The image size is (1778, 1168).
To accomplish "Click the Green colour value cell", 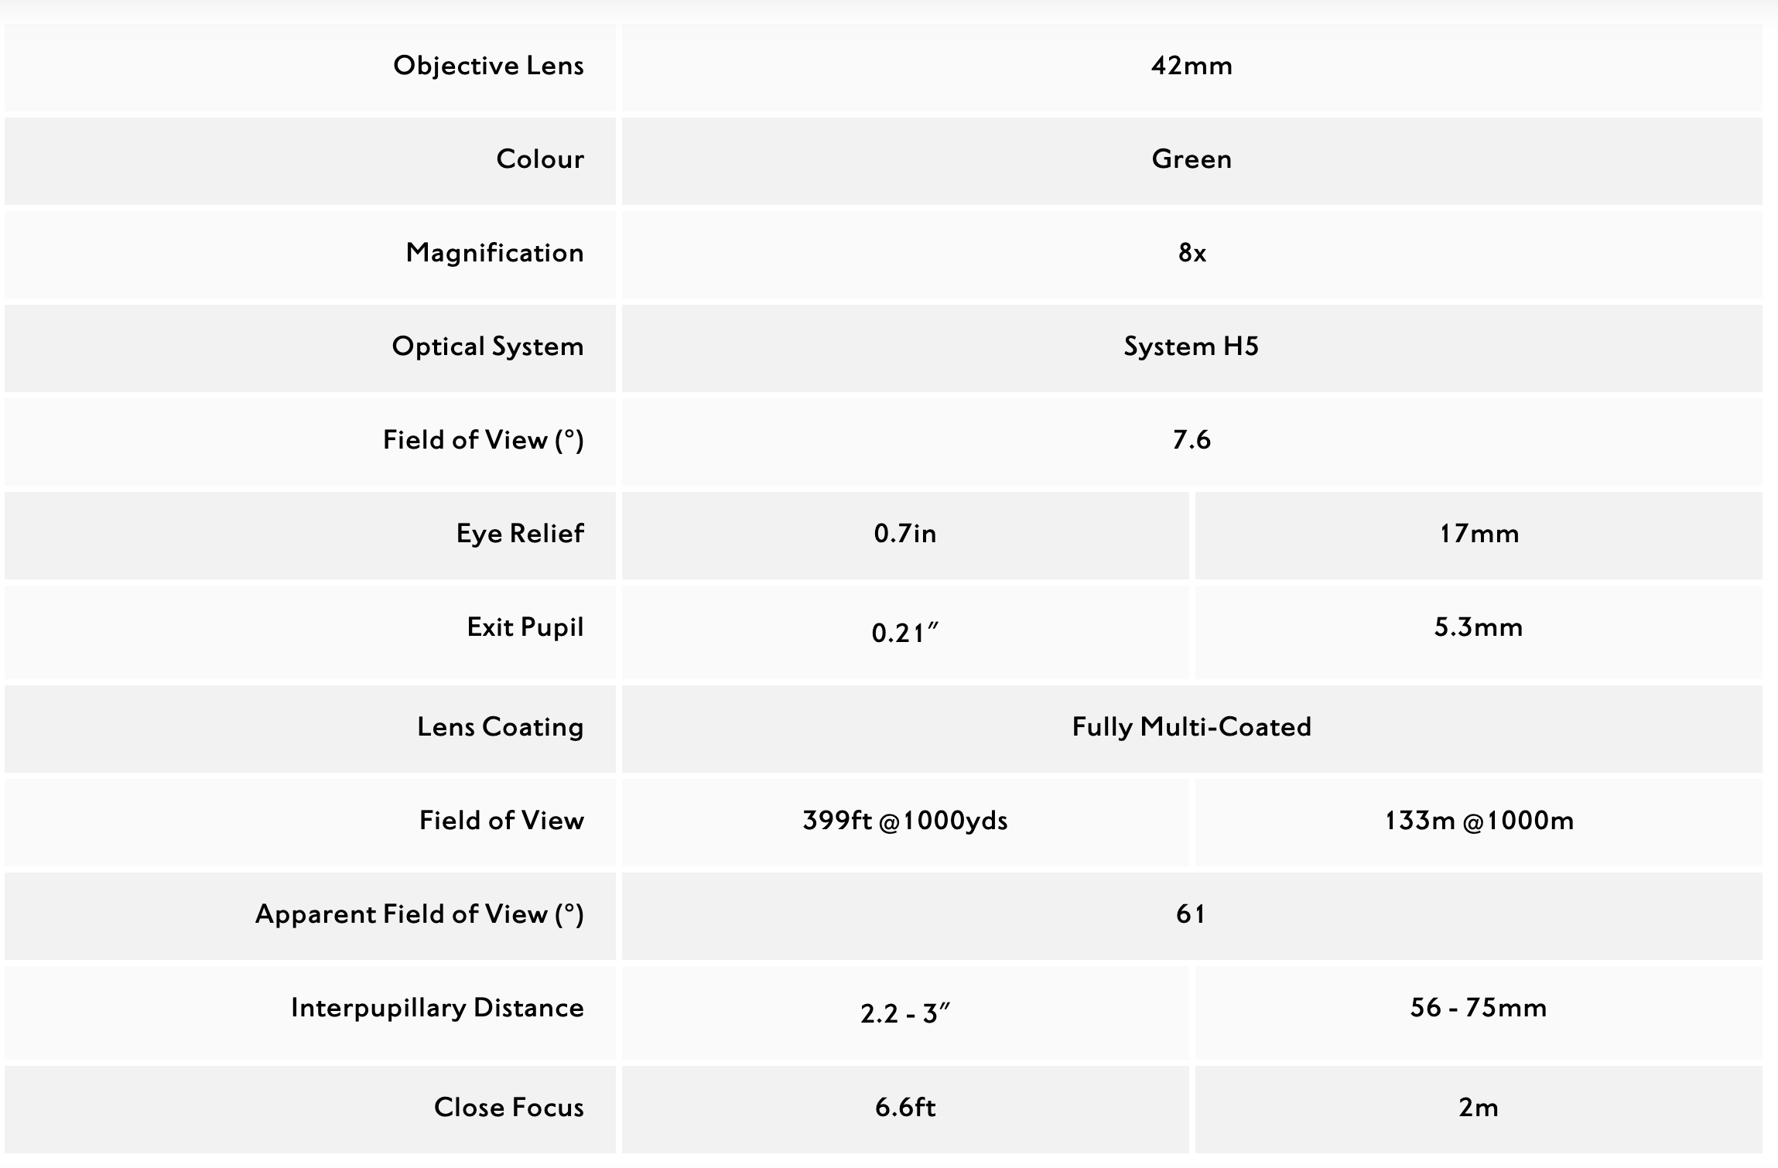I will click(x=1192, y=159).
